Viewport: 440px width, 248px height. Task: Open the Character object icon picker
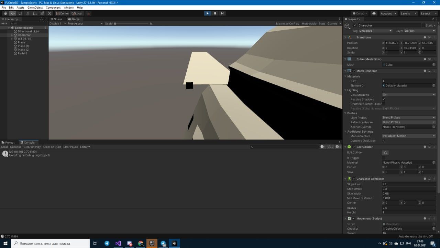[x=348, y=26]
